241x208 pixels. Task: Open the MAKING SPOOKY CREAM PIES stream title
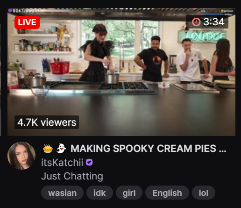pyautogui.click(x=149, y=148)
